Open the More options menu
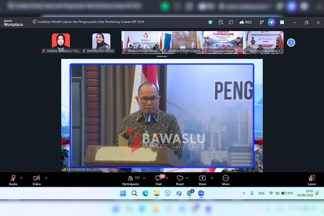Image resolution: width=324 pixels, height=216 pixels. click(226, 180)
